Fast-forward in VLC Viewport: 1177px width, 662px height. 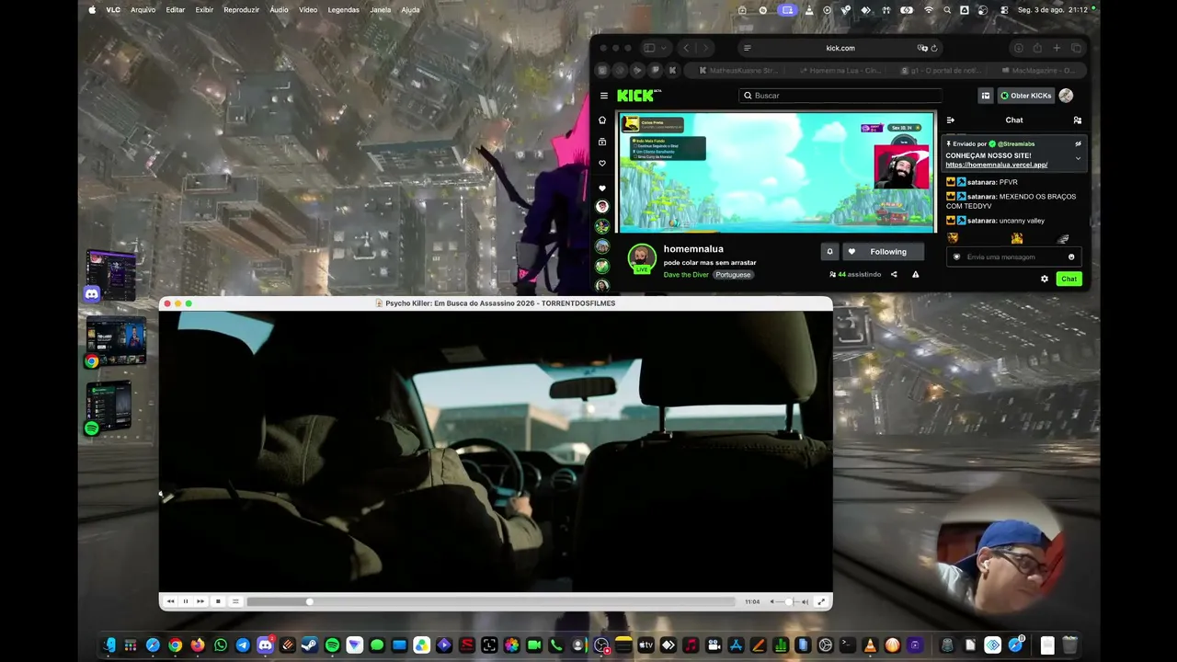click(200, 601)
